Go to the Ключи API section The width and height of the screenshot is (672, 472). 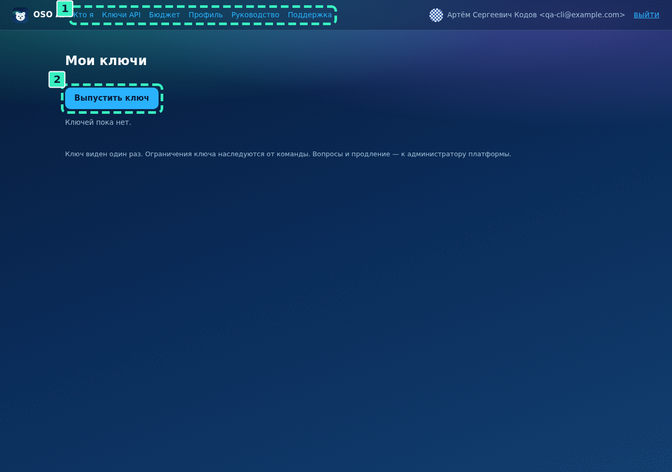pyautogui.click(x=121, y=15)
